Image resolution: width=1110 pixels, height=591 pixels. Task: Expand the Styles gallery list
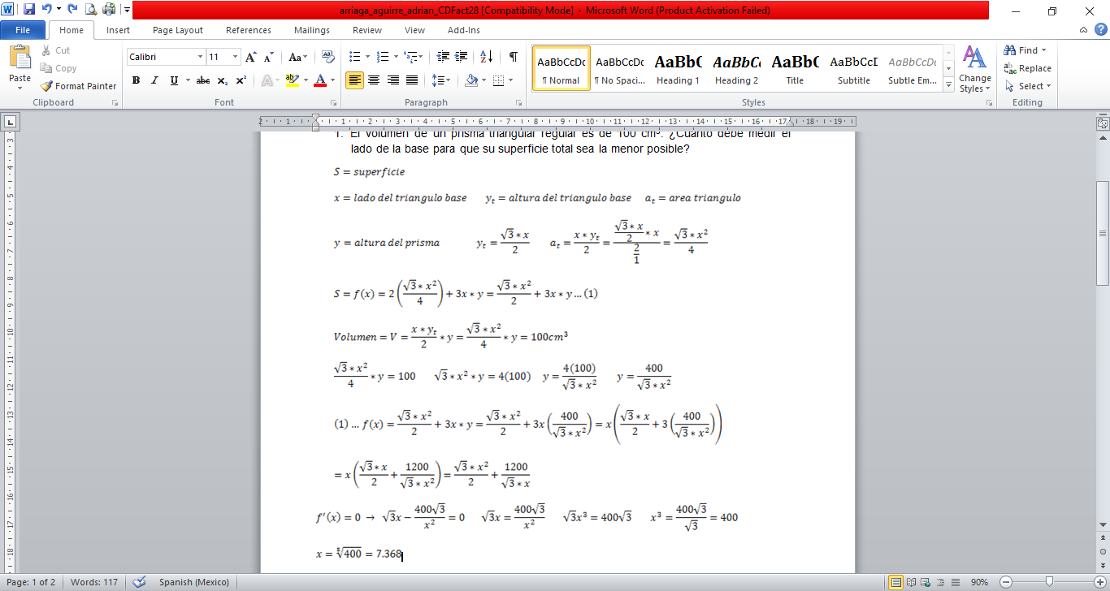[x=948, y=84]
